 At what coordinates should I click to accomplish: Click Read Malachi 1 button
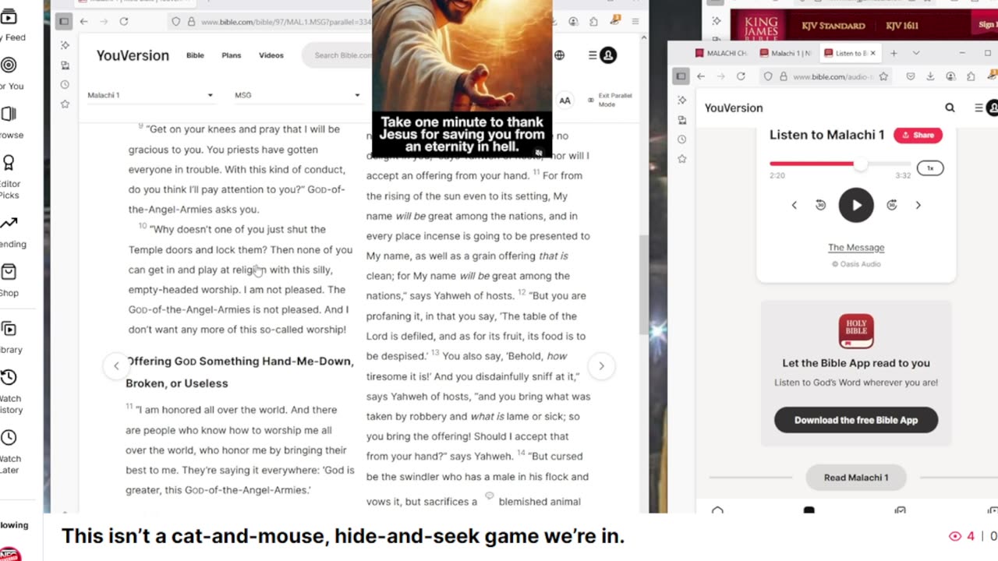pos(856,478)
